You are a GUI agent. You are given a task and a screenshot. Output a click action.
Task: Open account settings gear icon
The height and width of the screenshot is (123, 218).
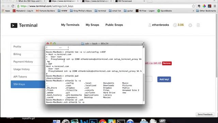tap(190, 25)
